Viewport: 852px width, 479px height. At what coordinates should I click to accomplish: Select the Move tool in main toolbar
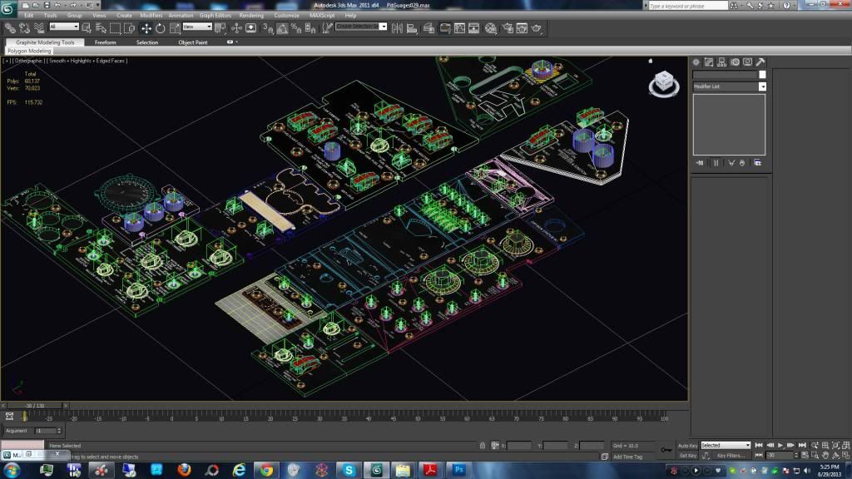(146, 27)
